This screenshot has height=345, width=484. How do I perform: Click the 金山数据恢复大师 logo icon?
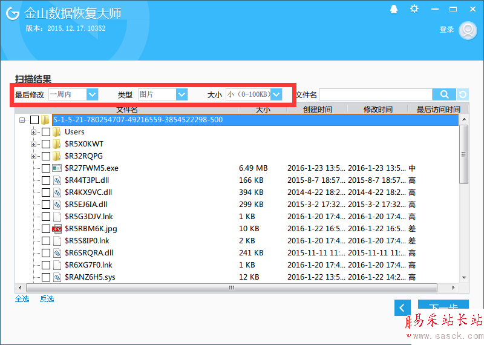[13, 13]
